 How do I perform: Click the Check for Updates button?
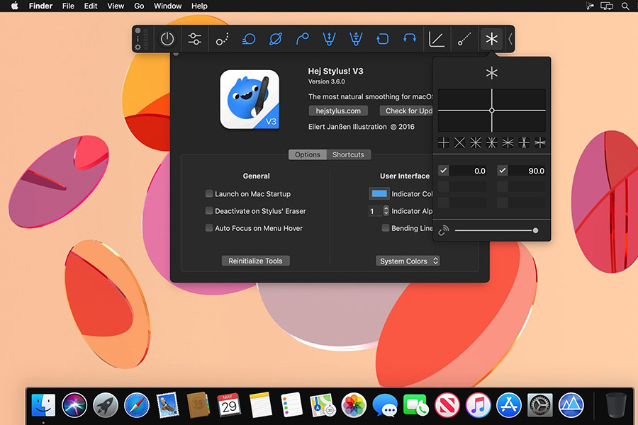pos(406,110)
